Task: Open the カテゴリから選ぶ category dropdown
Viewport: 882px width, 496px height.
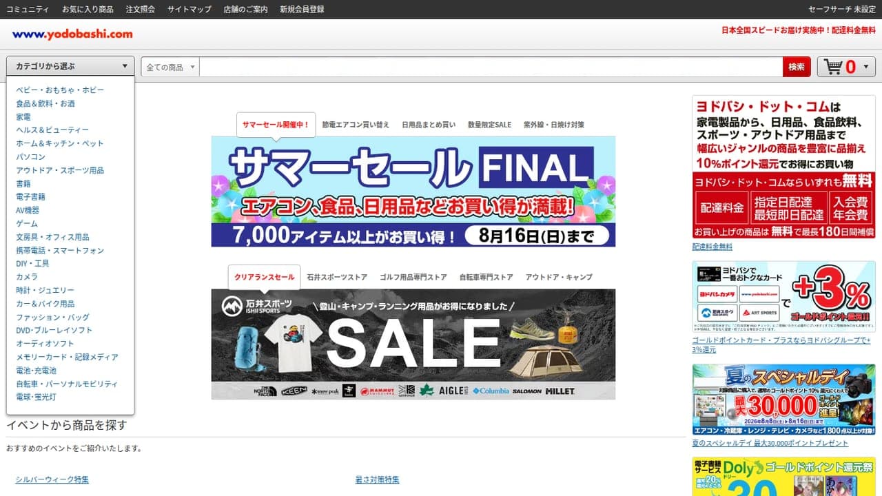Action: pyautogui.click(x=70, y=66)
